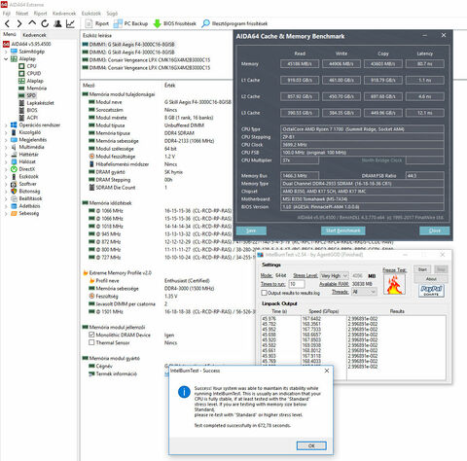
Task: Select DIMM3 Corsair Vengeance LPX row
Action: [146, 60]
